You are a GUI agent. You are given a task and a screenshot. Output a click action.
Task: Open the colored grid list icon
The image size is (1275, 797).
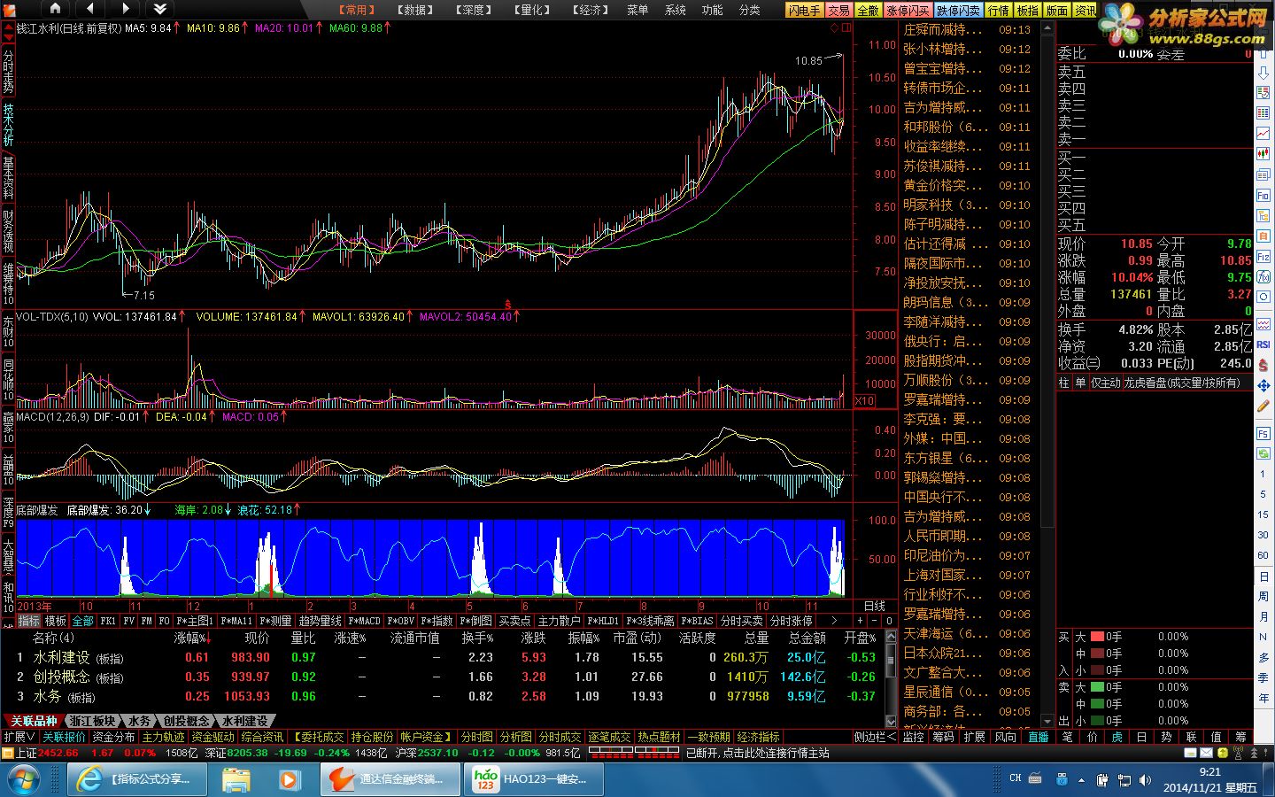1263,113
